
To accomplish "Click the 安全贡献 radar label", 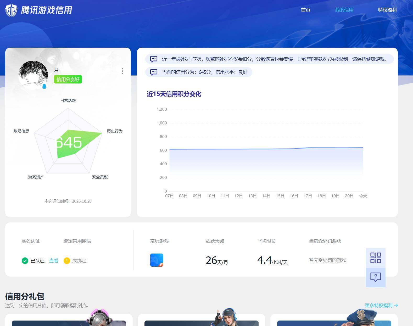I will pos(100,177).
